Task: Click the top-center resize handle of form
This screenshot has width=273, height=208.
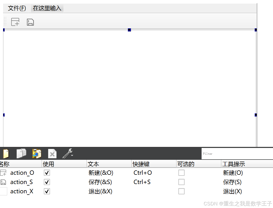Action: (x=129, y=30)
